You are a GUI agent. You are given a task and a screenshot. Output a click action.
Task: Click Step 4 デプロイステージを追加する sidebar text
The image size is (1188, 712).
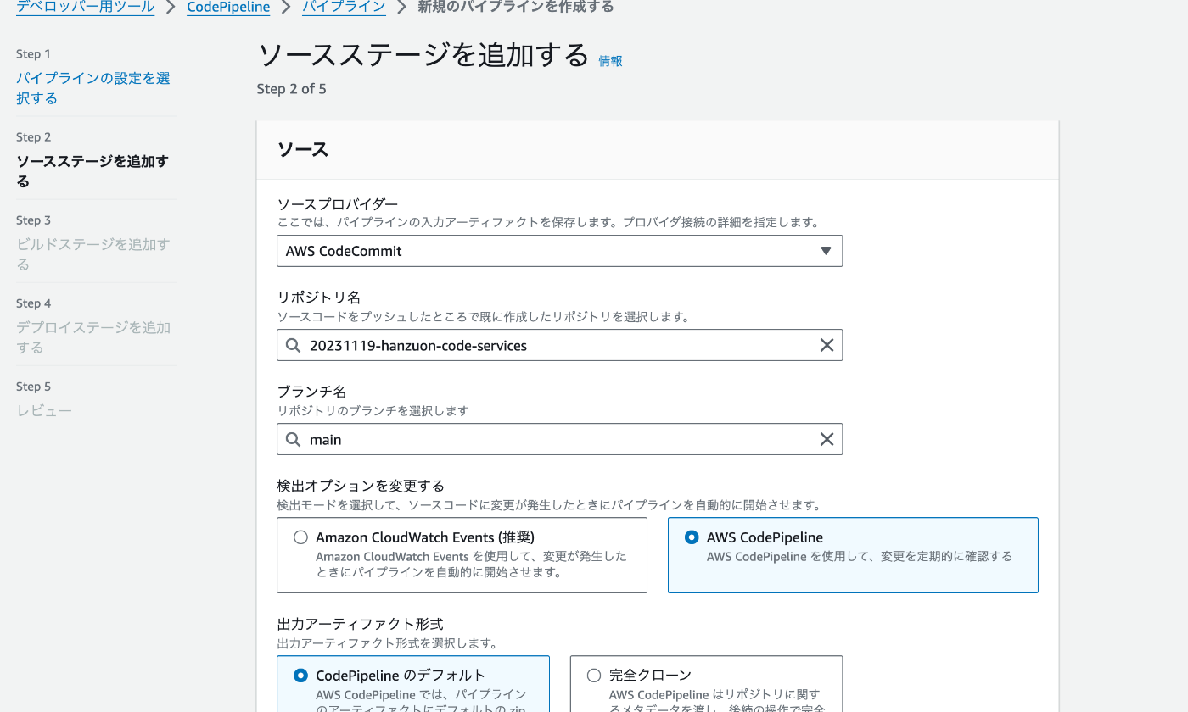pyautogui.click(x=93, y=337)
